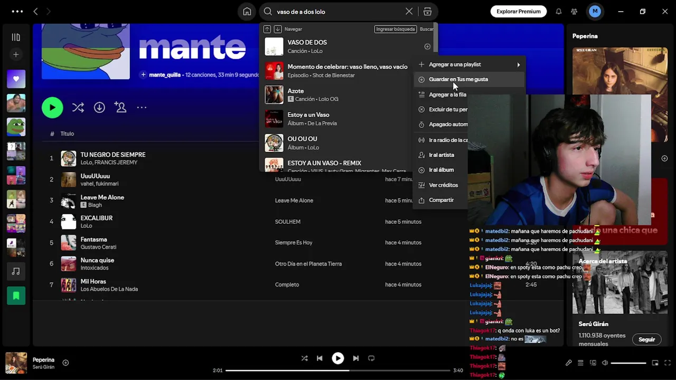Toggle shuffle in the bottom player

pyautogui.click(x=304, y=358)
